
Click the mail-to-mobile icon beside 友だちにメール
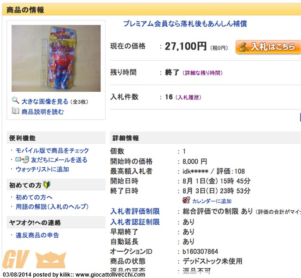tap(22, 160)
